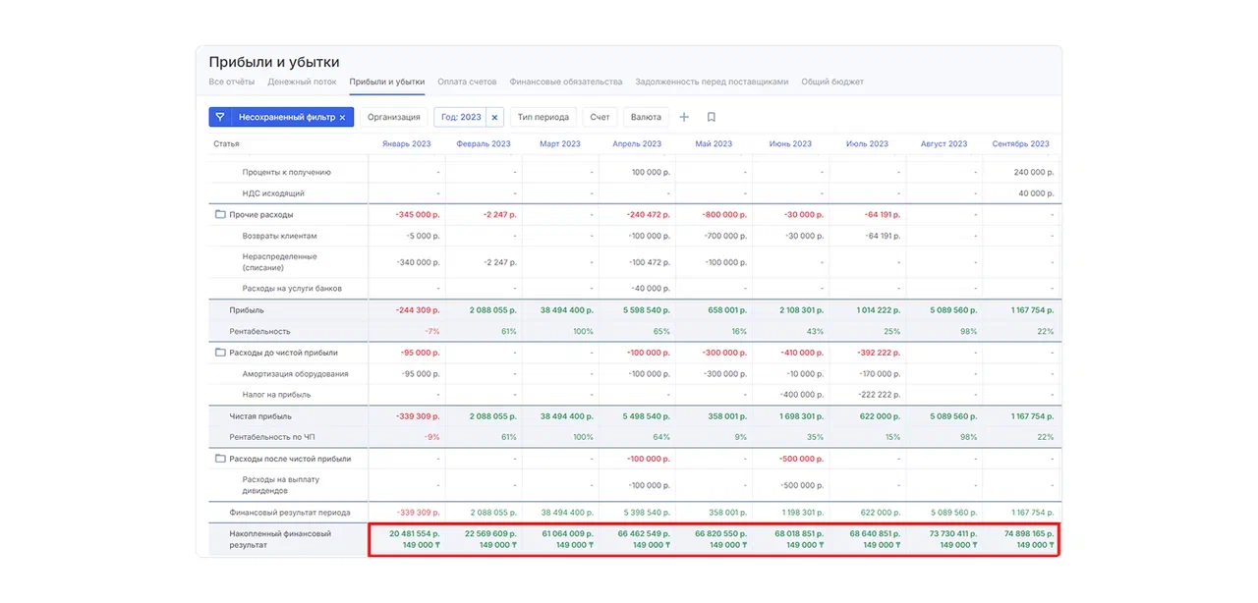Click the funnel filter icon
Screen dimensions: 1258x603
(x=220, y=117)
